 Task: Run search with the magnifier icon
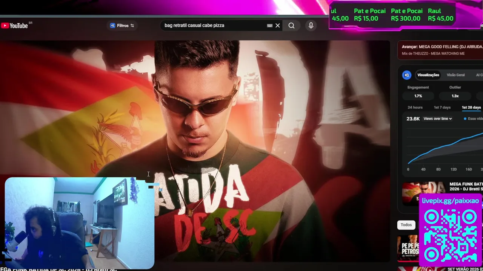291,26
